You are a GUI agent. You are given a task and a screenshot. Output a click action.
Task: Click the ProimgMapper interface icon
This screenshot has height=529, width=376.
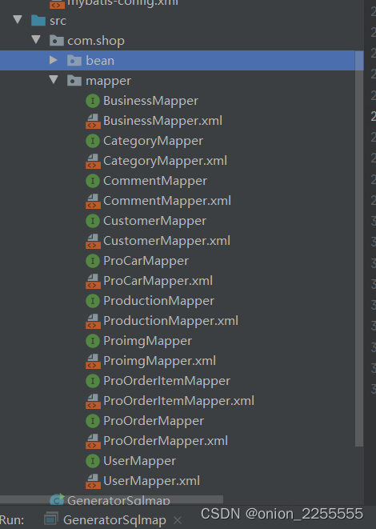click(x=93, y=341)
